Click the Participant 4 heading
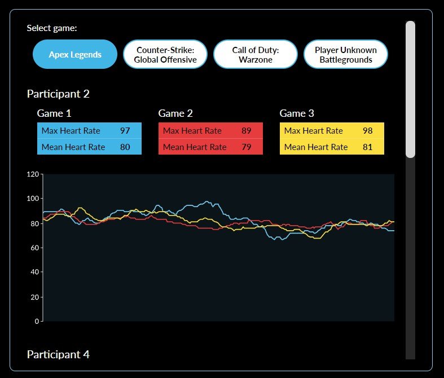444x378 pixels. (58, 354)
